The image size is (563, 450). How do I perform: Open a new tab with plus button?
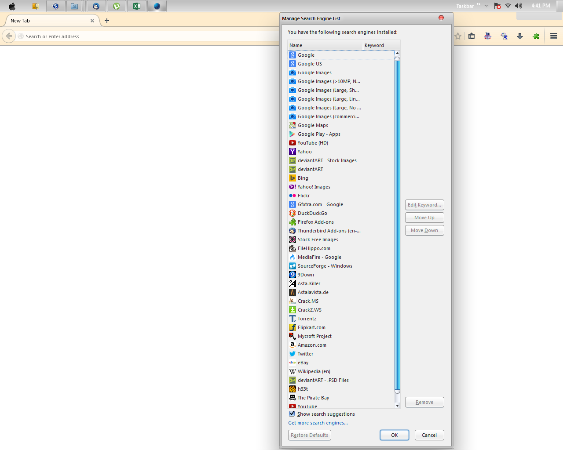pos(107,21)
